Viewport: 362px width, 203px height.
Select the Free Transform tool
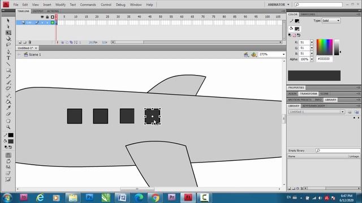8,33
